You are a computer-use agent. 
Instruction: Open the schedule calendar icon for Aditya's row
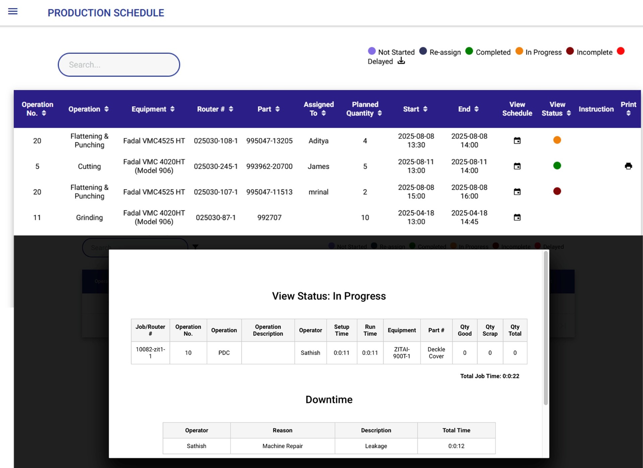(x=517, y=141)
